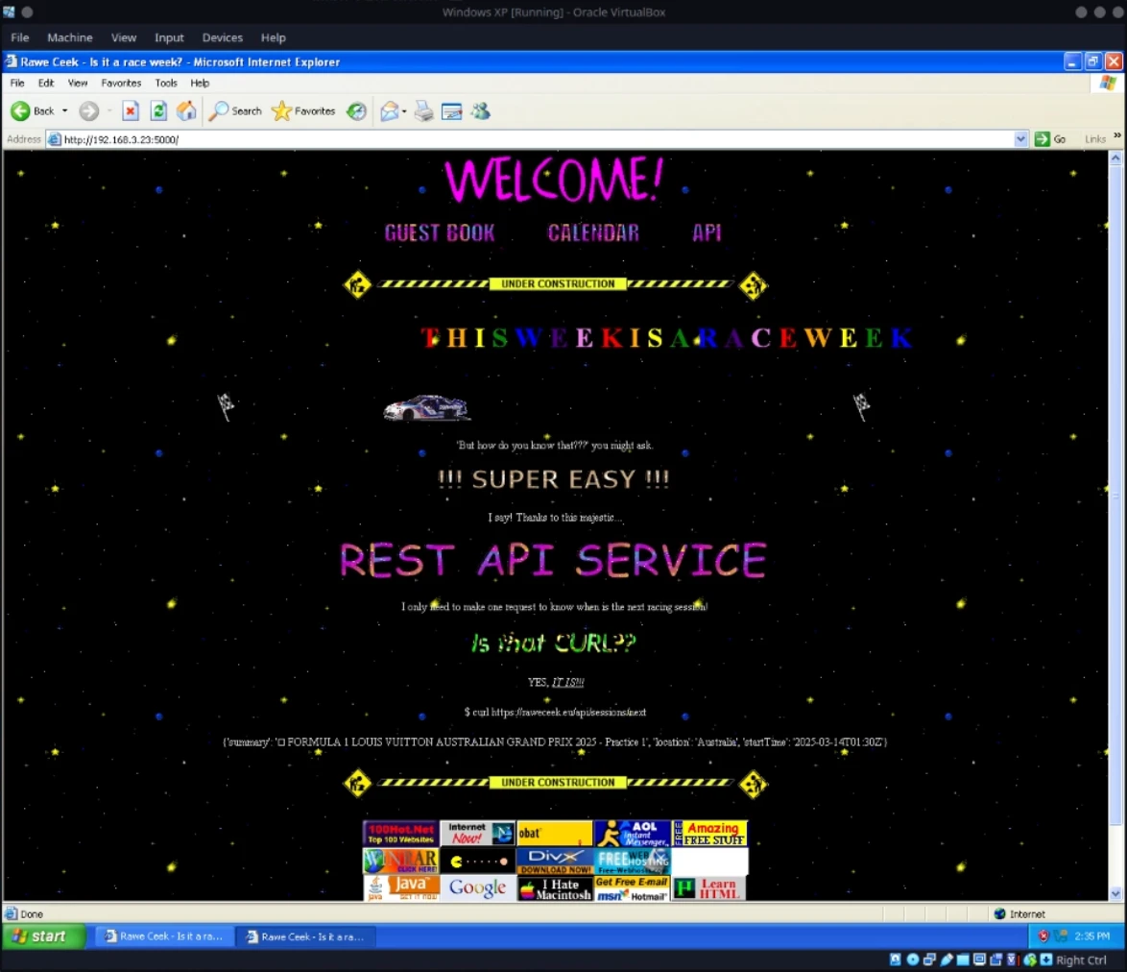Viewport: 1127px width, 972px height.
Task: Expand the address bar dropdown arrow
Action: [1020, 139]
